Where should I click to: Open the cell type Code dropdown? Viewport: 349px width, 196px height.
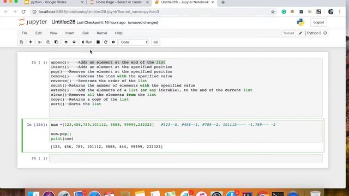[x=134, y=42]
